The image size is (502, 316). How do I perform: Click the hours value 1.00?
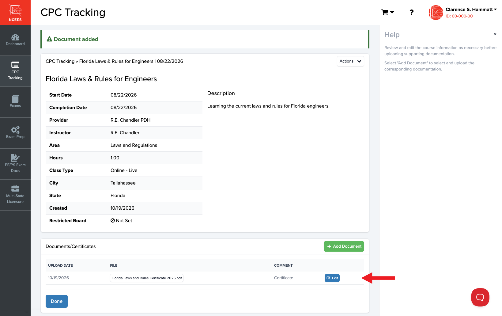(115, 158)
